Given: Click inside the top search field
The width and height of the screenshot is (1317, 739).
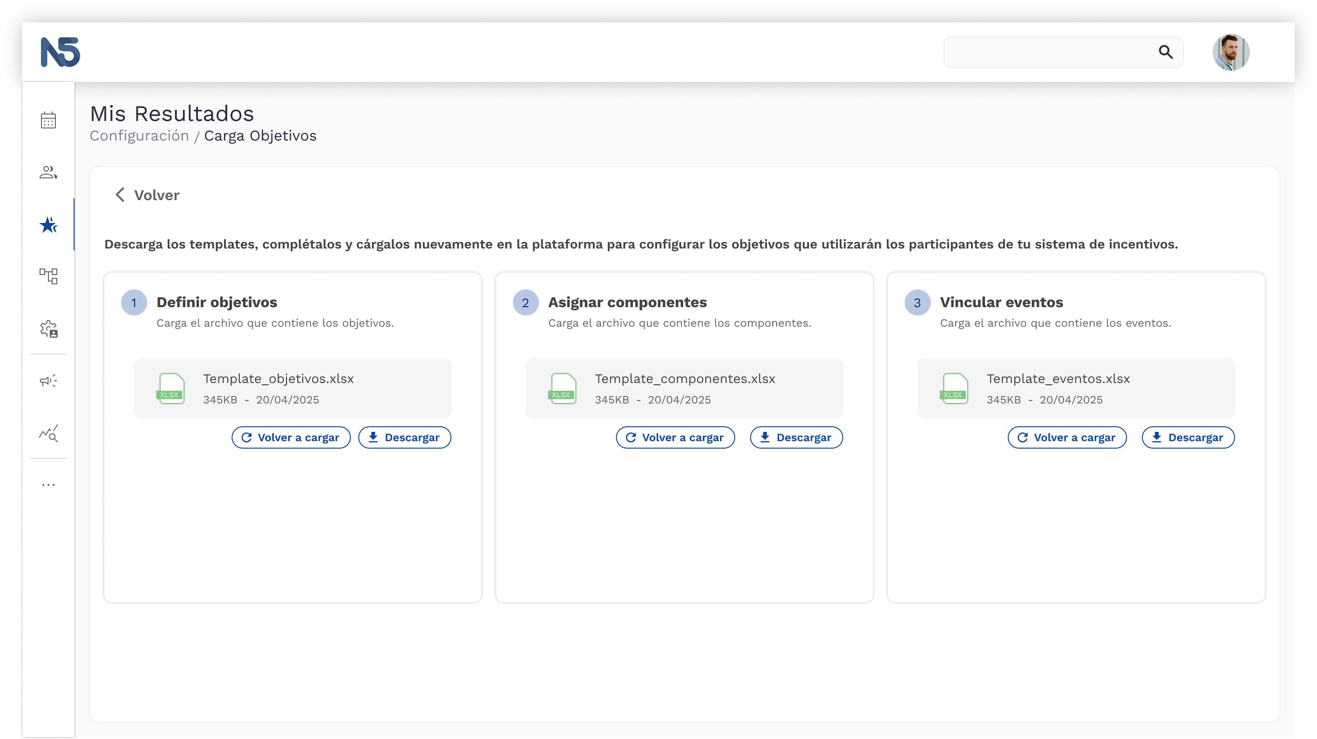Looking at the screenshot, I should [1063, 52].
